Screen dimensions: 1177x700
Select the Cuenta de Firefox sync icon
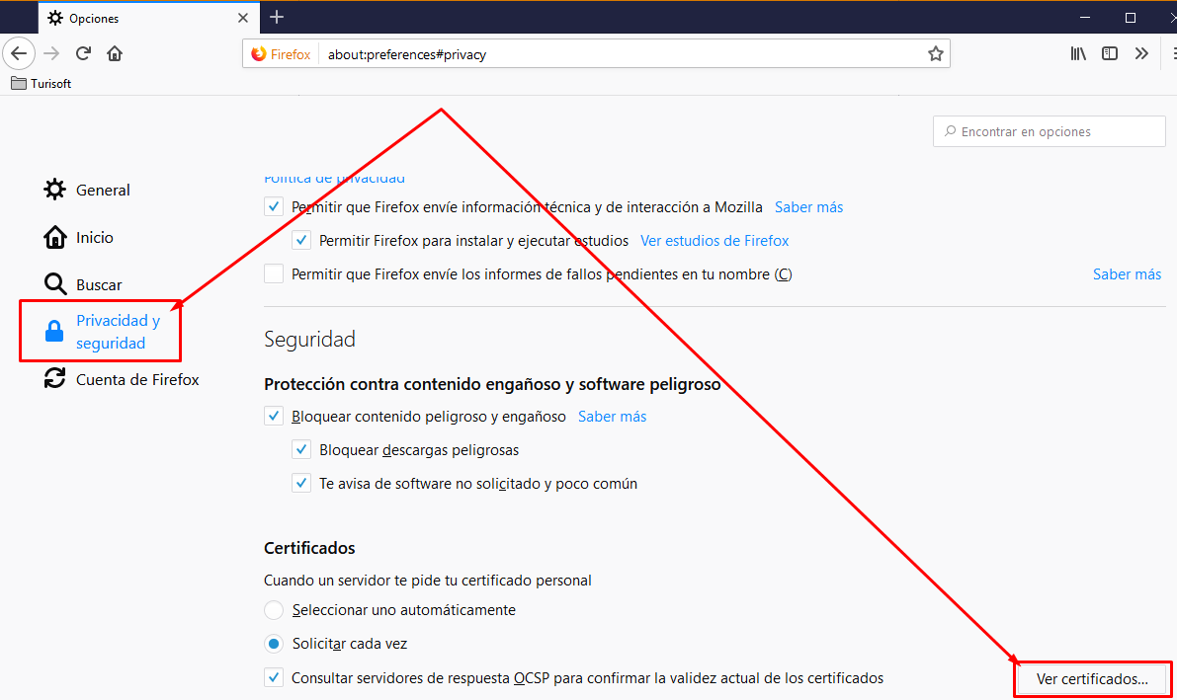54,378
